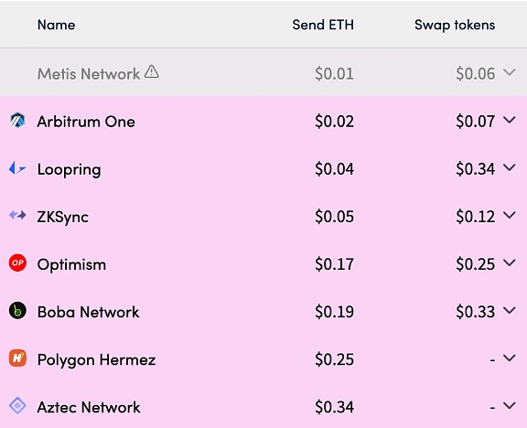Sort by the Swap tokens column header
The image size is (527, 428).
(x=455, y=26)
